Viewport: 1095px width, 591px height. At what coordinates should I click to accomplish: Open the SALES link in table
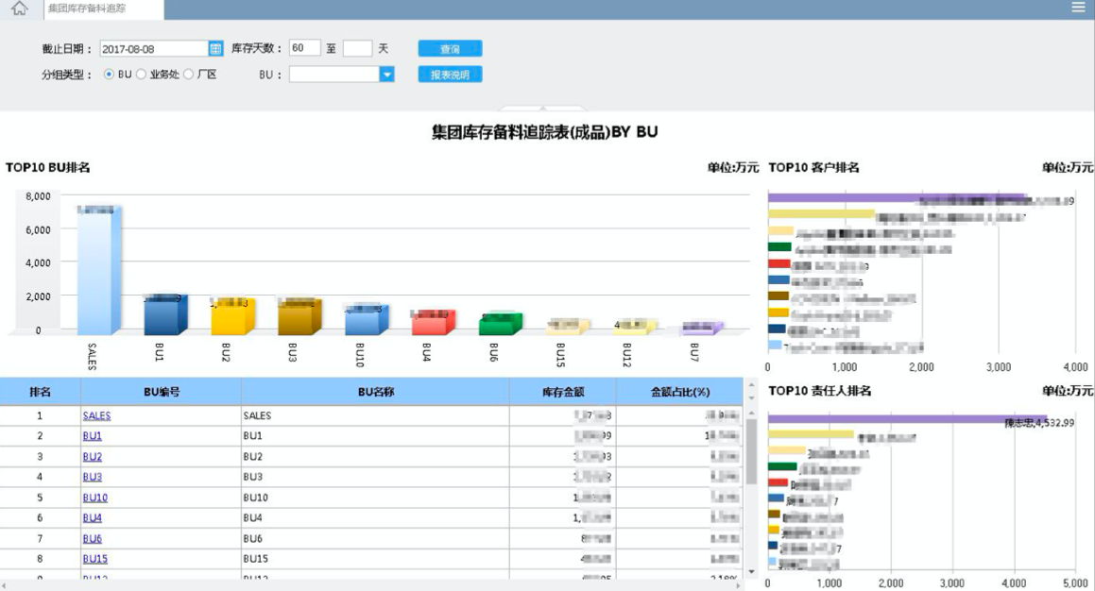click(x=96, y=415)
